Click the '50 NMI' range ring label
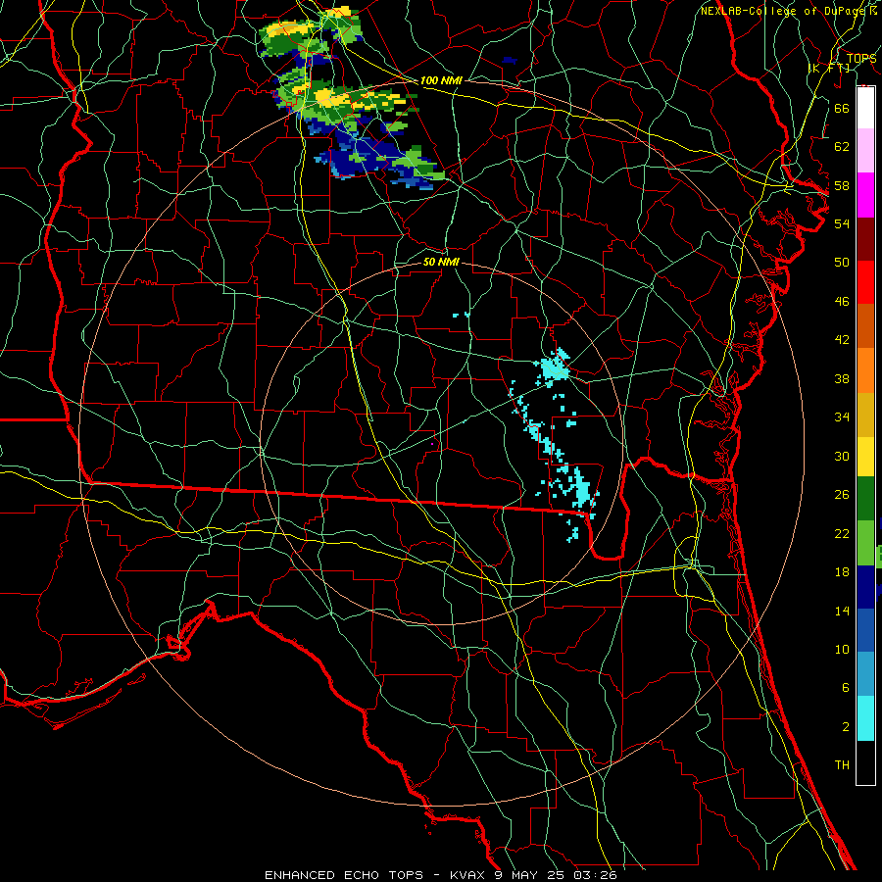Viewport: 882px width, 882px height. (441, 262)
